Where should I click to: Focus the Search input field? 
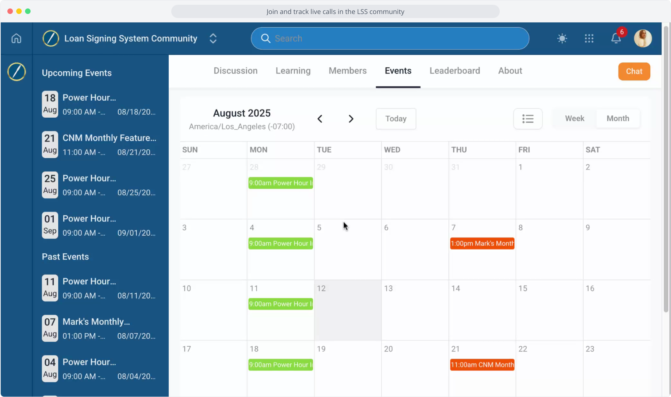click(390, 38)
